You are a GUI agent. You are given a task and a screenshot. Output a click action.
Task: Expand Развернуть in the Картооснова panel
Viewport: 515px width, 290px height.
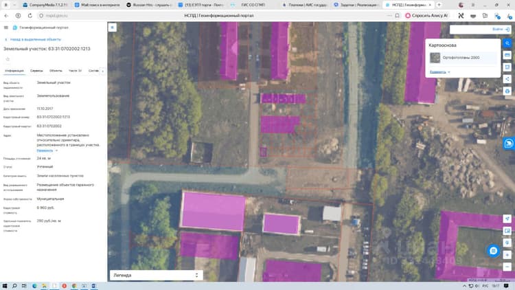click(x=439, y=71)
